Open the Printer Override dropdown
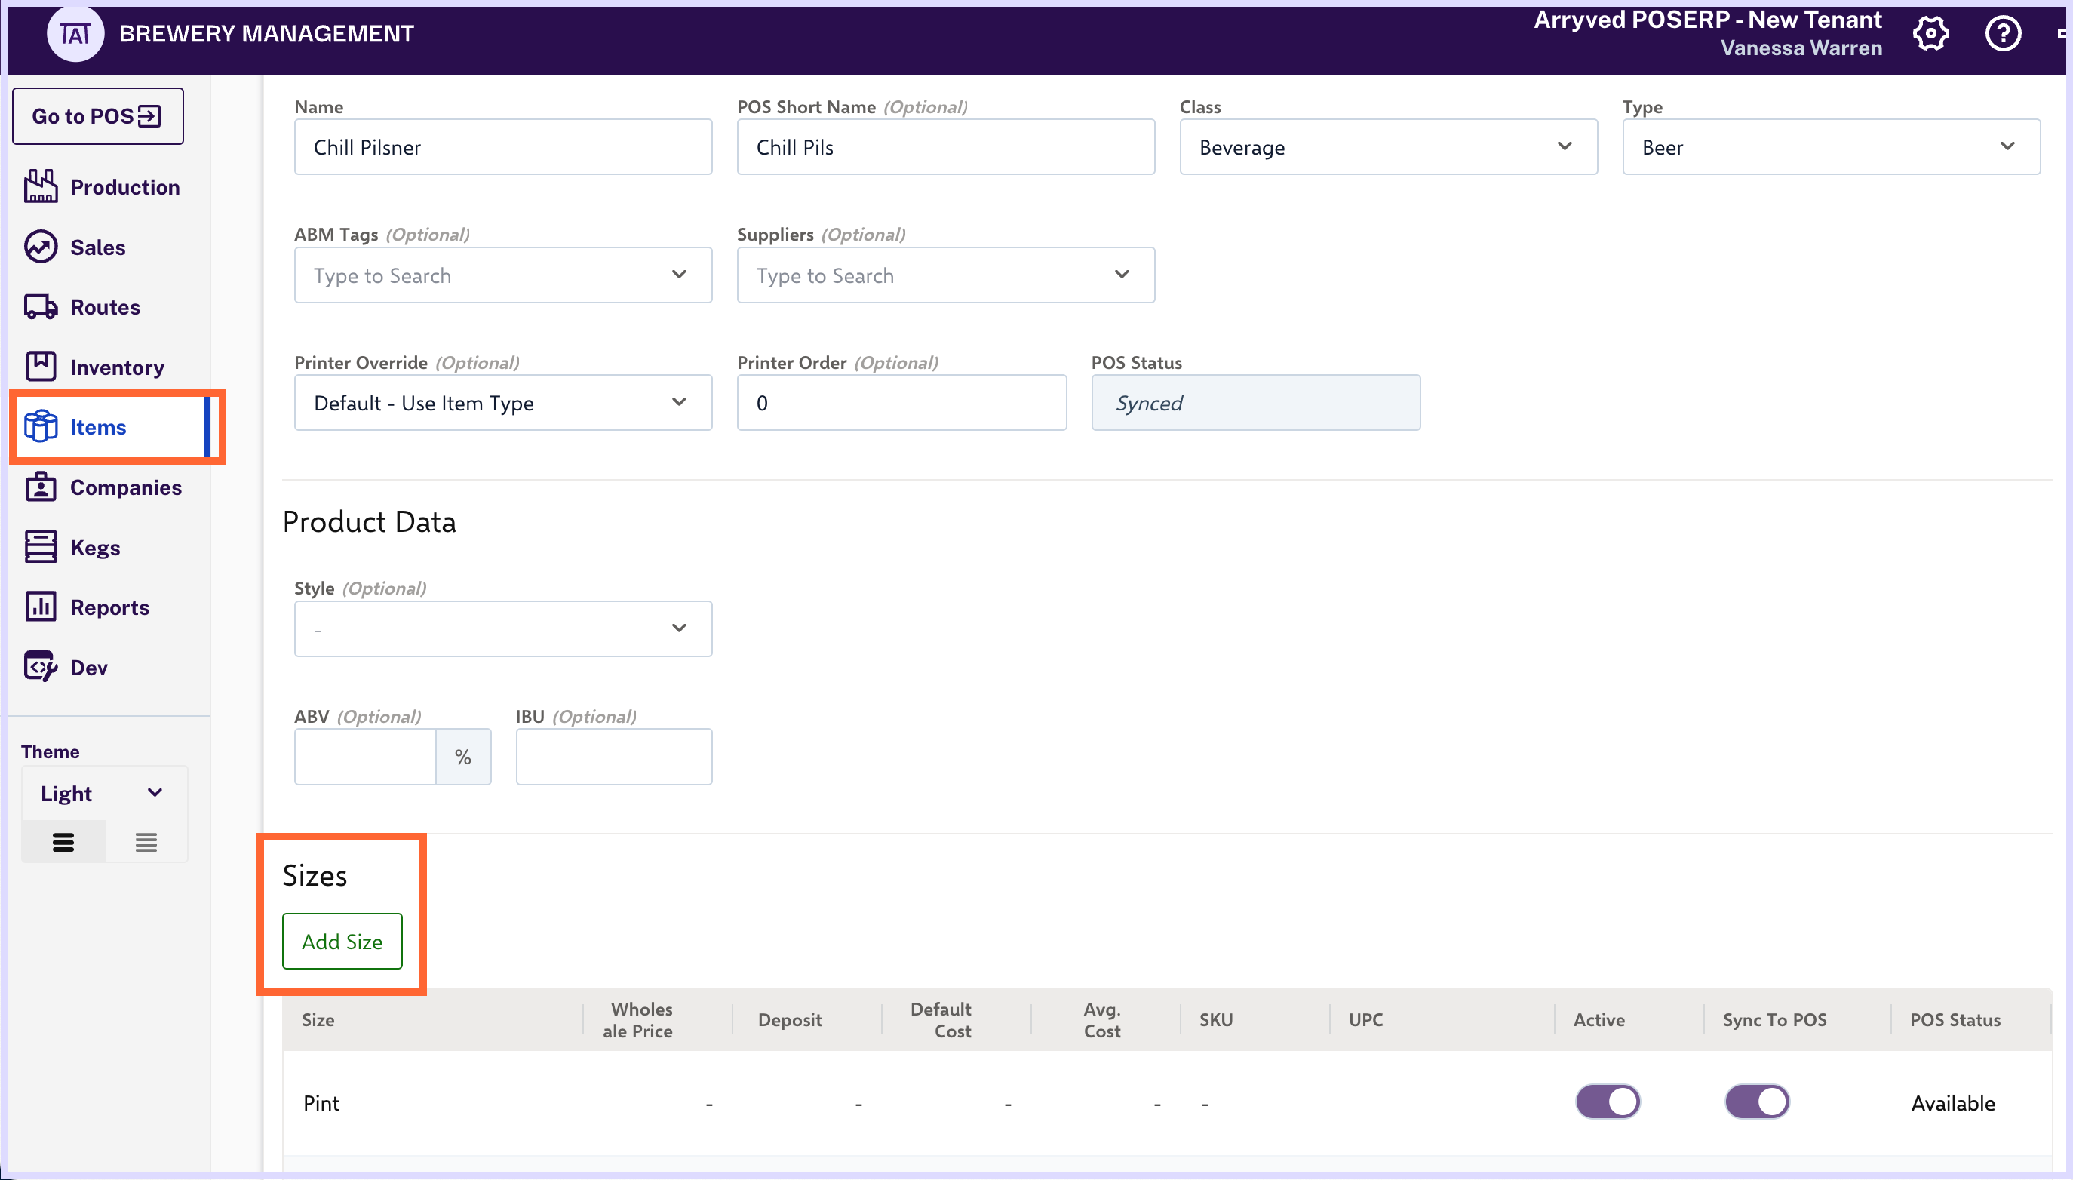Screen dimensions: 2073x1180 [x=503, y=403]
